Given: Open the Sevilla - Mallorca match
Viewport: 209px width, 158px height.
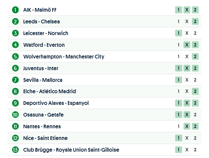Looking at the screenshot, I should click(x=43, y=80).
